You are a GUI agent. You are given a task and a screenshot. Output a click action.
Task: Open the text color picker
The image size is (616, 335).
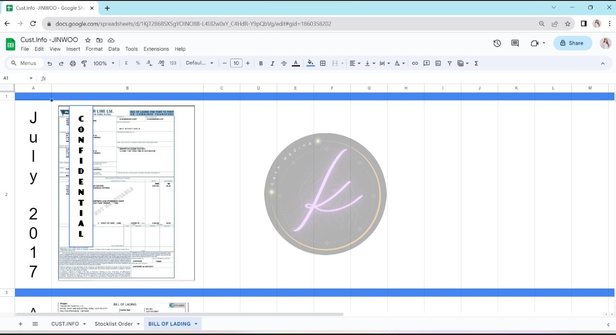(296, 63)
